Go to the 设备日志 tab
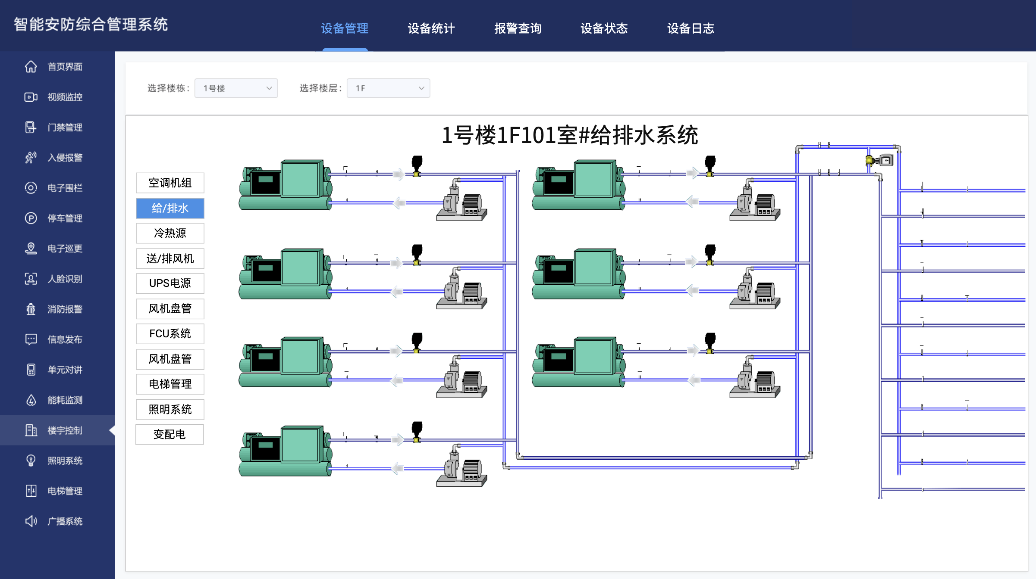Viewport: 1036px width, 579px height. pos(691,28)
